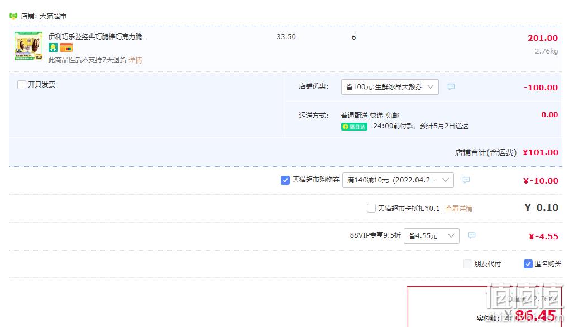Screen dimensions: 569x327
Task: Open the 省4.55元 88VIP discount dropdown
Action: point(432,236)
